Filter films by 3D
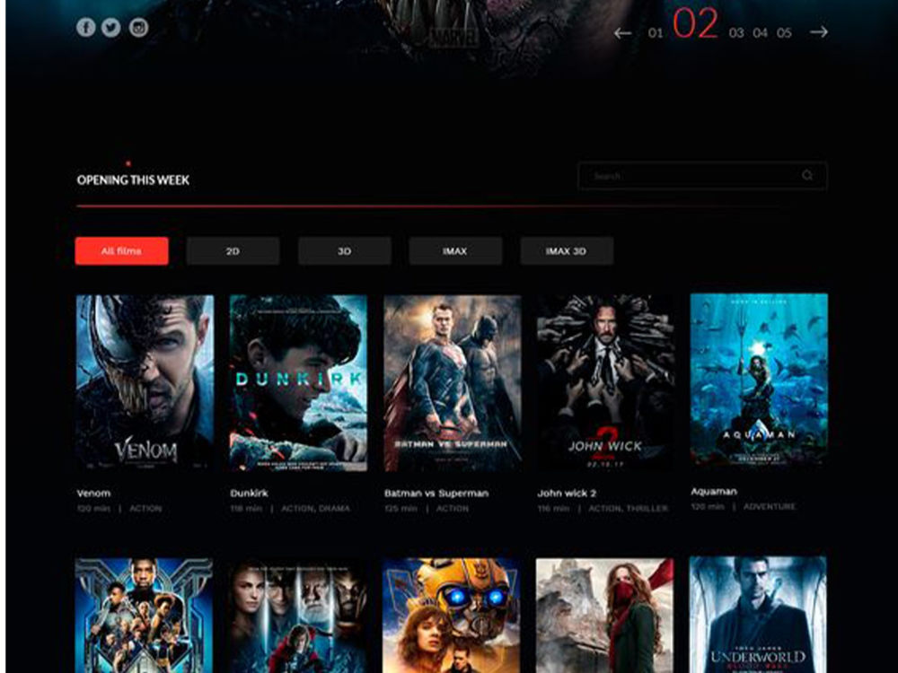 coord(344,250)
